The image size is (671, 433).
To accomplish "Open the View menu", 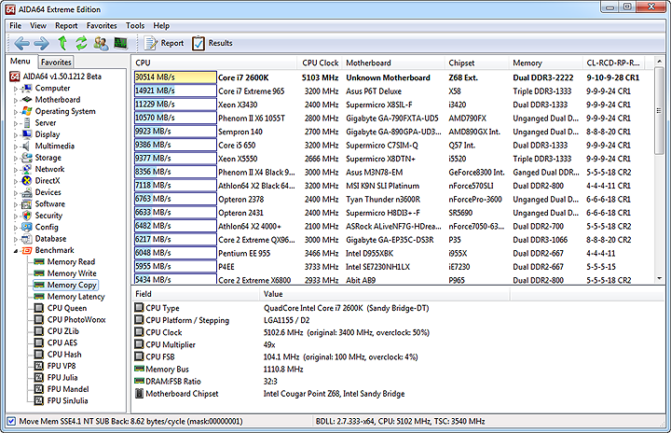I will pos(37,26).
